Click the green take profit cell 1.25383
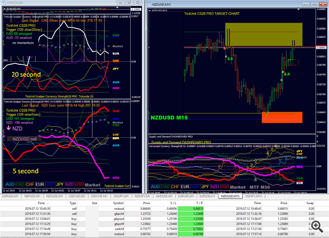The image size is (329, 238). point(191,219)
